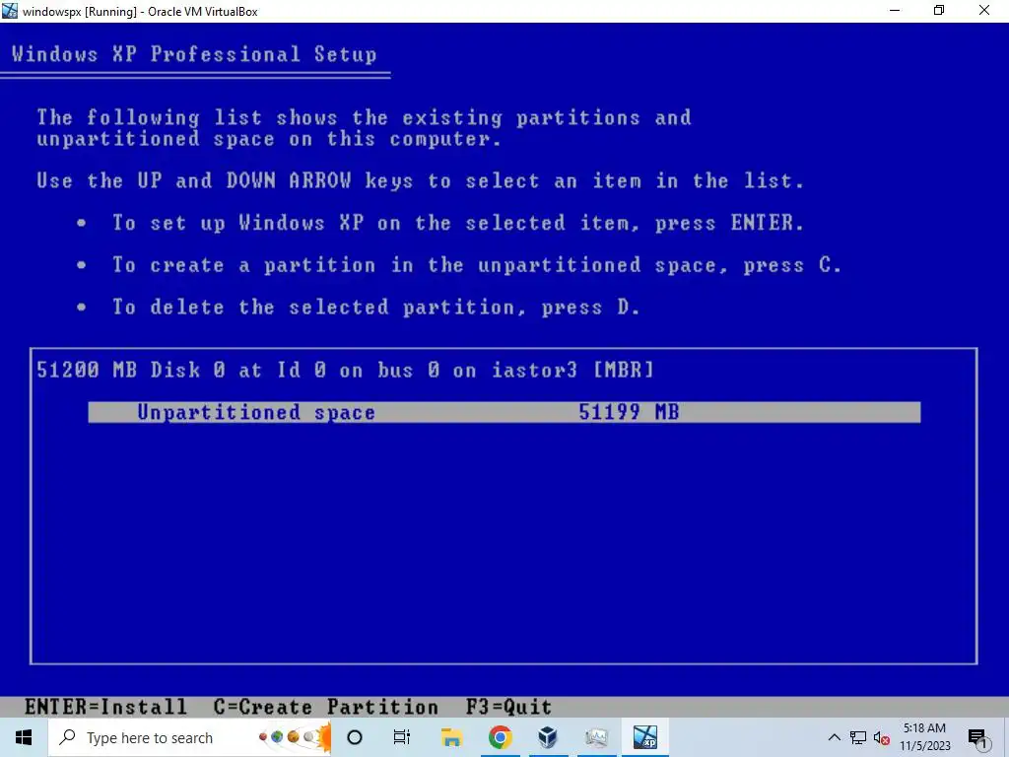1009x757 pixels.
Task: Click the ENTER=Install status bar hint
Action: (105, 707)
